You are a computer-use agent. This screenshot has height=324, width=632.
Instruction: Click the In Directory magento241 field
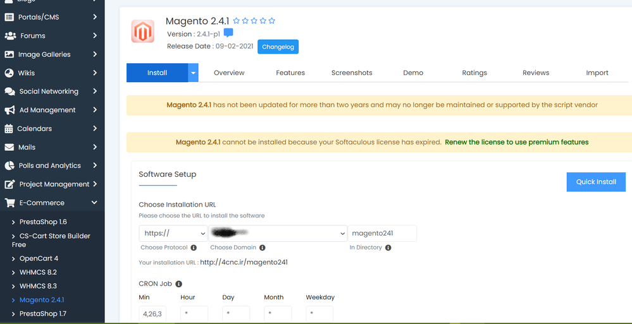[x=381, y=233]
